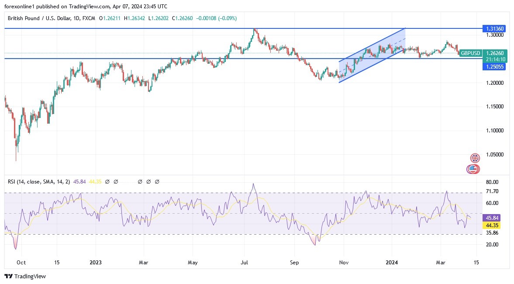Toggle the 1.25055 support level label

(494, 66)
